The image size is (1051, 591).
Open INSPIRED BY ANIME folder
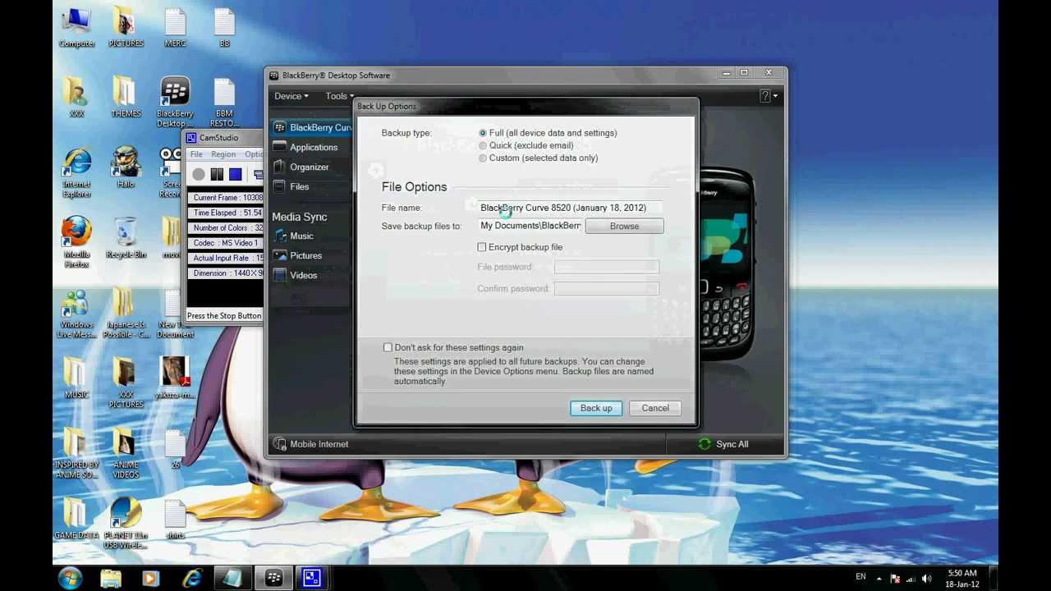76,454
